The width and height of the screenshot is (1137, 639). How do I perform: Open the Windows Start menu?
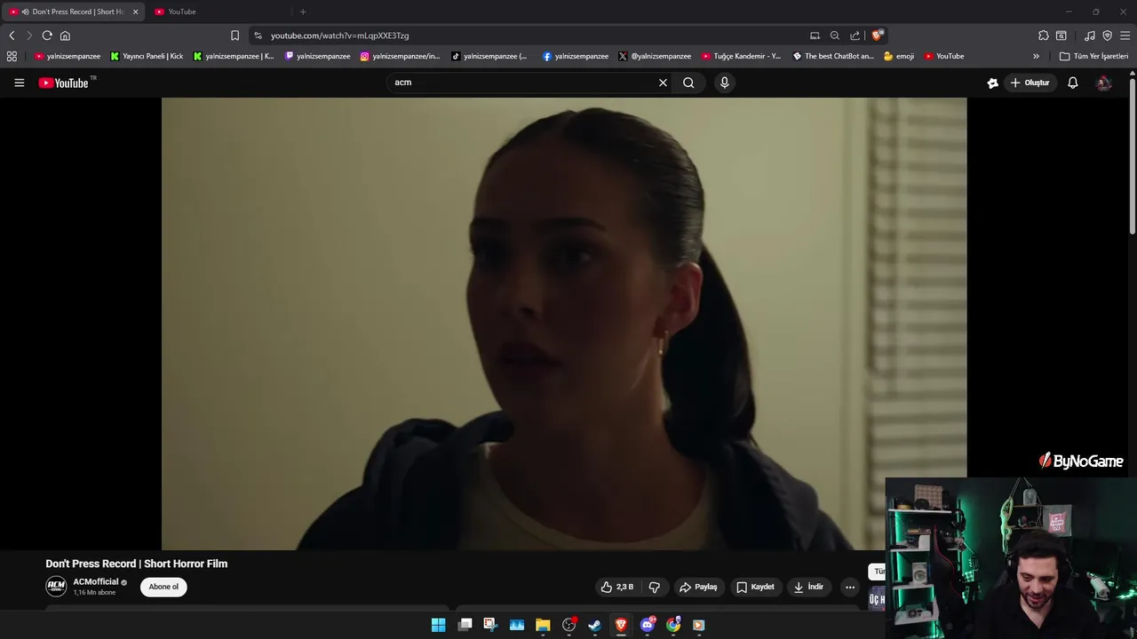point(438,625)
